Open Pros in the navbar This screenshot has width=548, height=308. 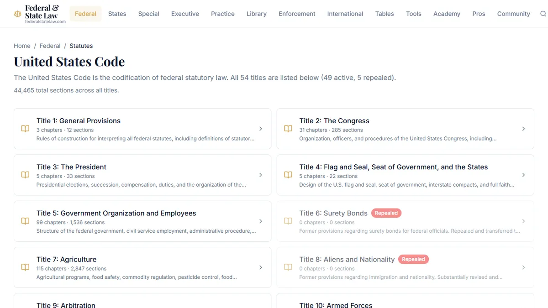tap(479, 14)
